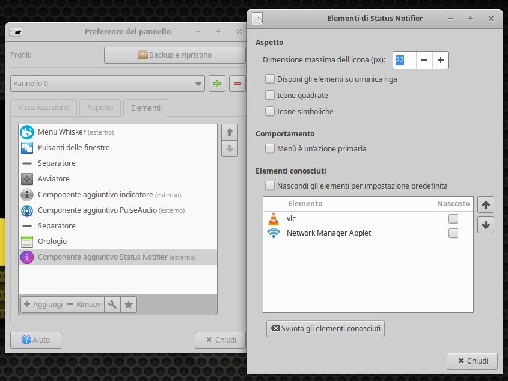This screenshot has height=381, width=508.
Task: Click the Menu Whisker mouse icon
Action: [x=27, y=132]
